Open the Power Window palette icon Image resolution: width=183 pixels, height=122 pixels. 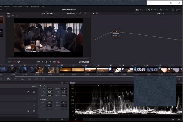coord(8,79)
